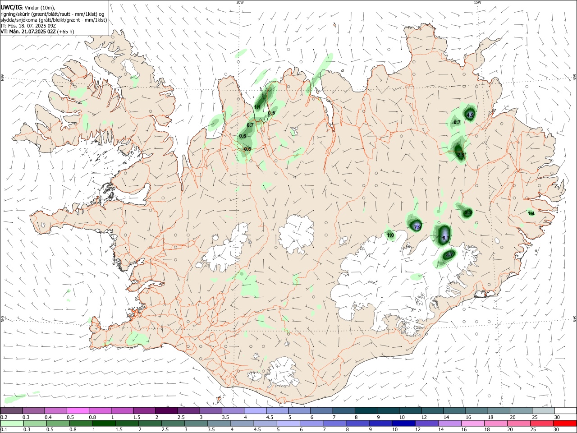
Task: Click the 2.2 precipitation value label
Action: click(468, 212)
